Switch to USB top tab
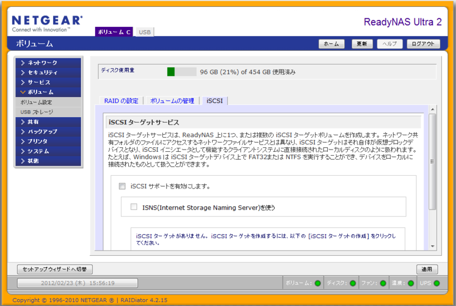Screen dimensions: 456x306 tap(145, 32)
